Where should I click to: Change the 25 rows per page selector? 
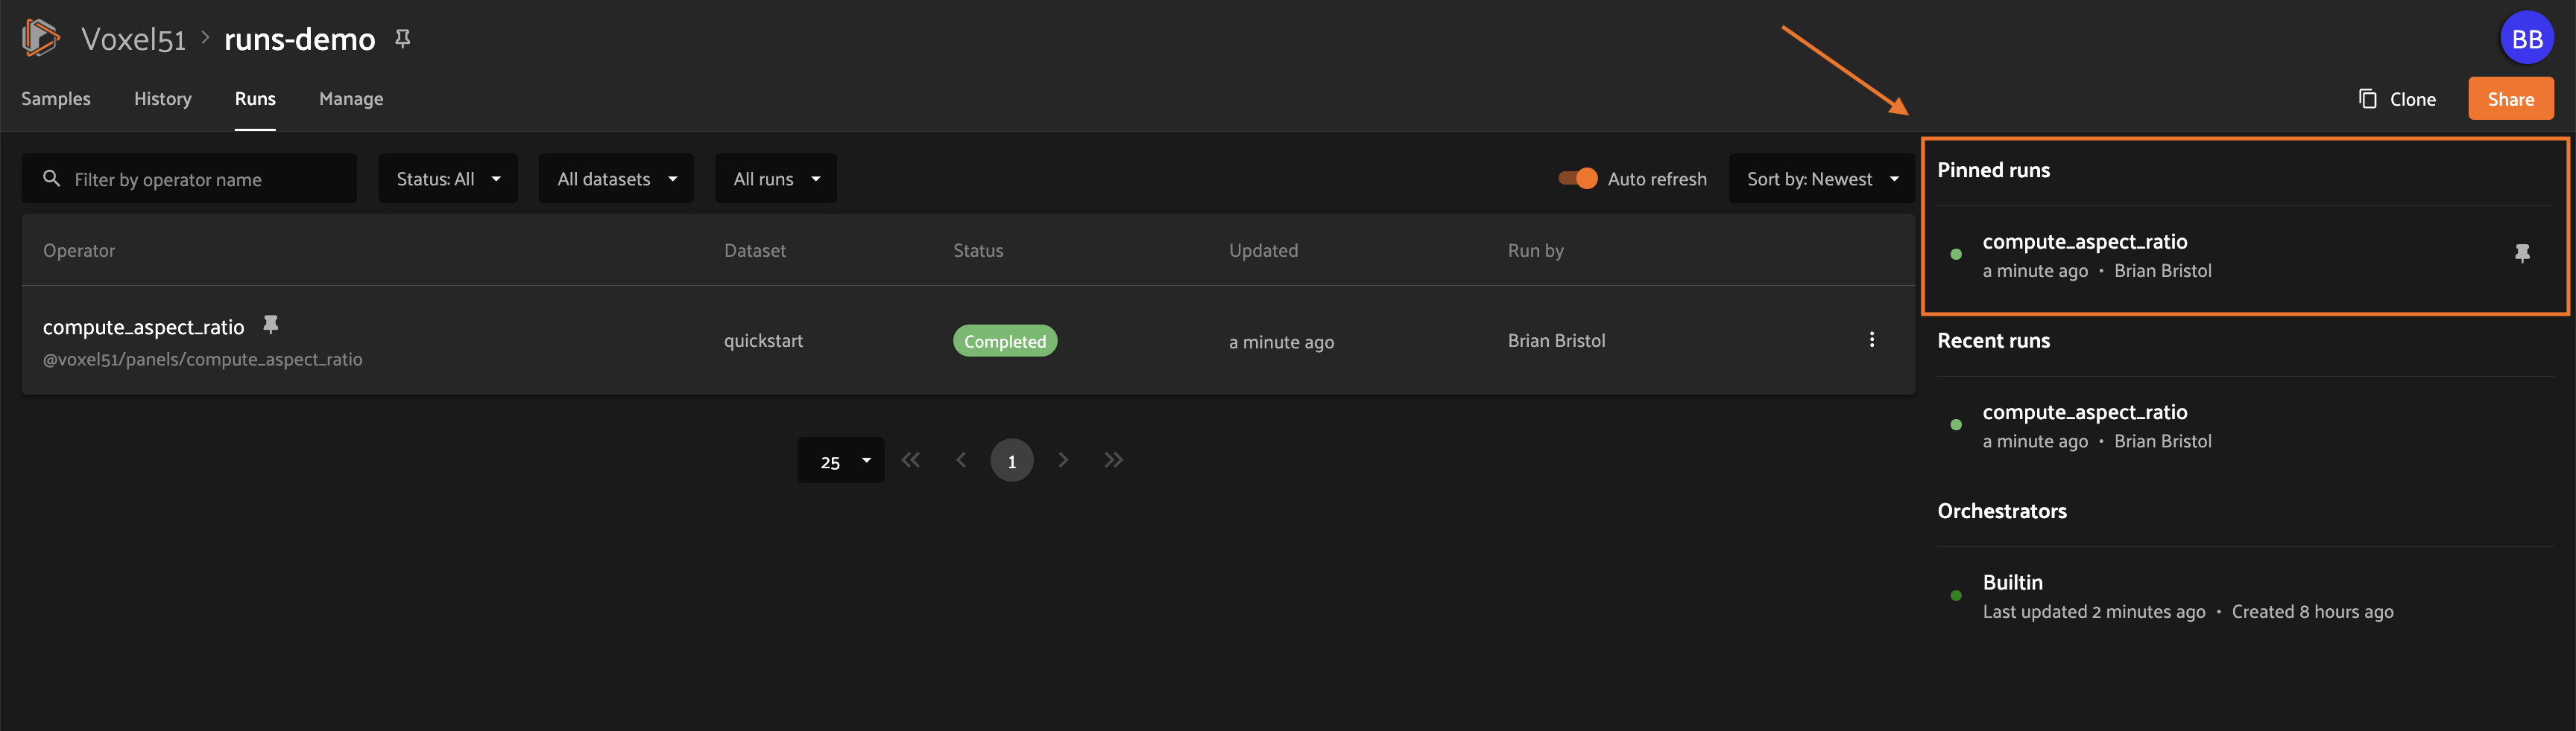[841, 460]
